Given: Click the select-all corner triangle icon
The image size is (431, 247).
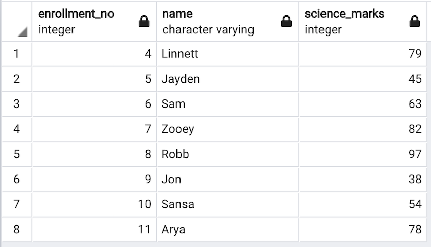Looking at the screenshot, I should [x=22, y=32].
